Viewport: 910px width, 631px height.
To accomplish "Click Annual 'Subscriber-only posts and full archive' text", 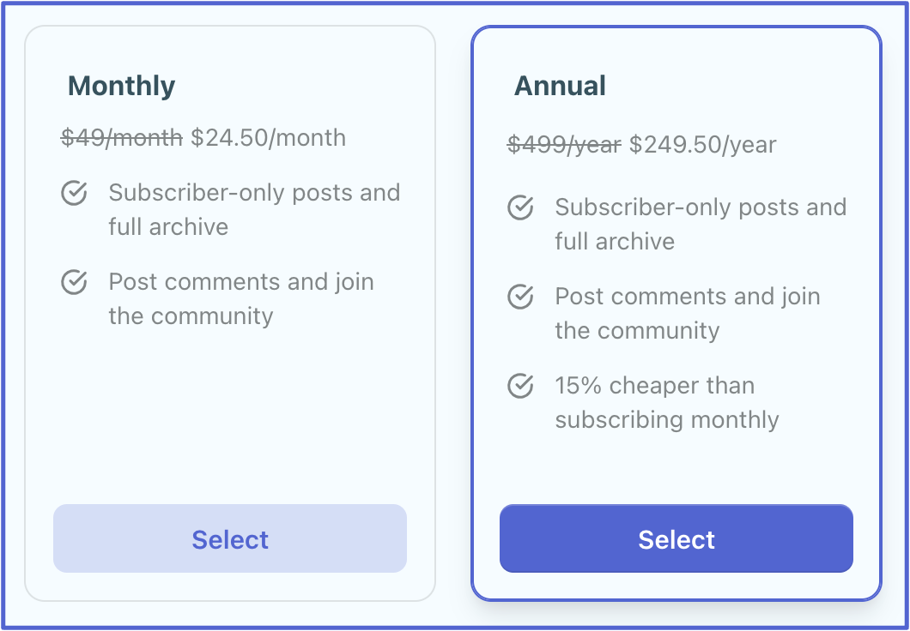I will coord(700,224).
